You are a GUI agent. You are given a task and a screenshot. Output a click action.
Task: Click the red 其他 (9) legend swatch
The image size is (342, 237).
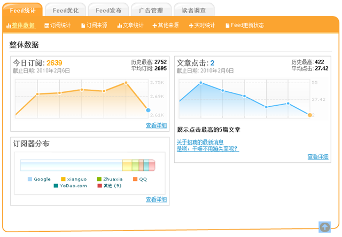click(x=99, y=186)
